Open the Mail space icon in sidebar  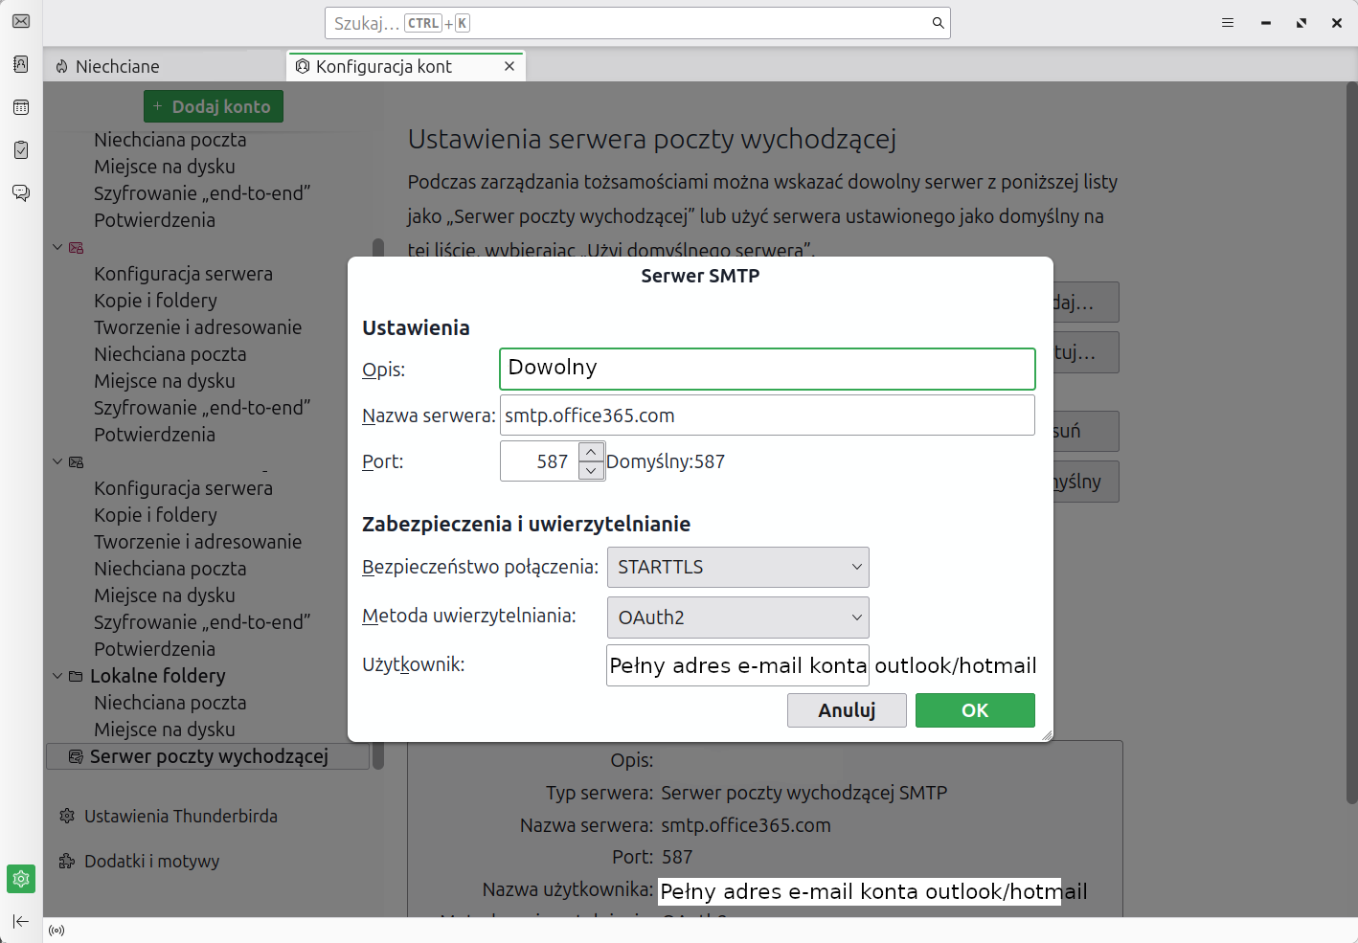pyautogui.click(x=21, y=21)
